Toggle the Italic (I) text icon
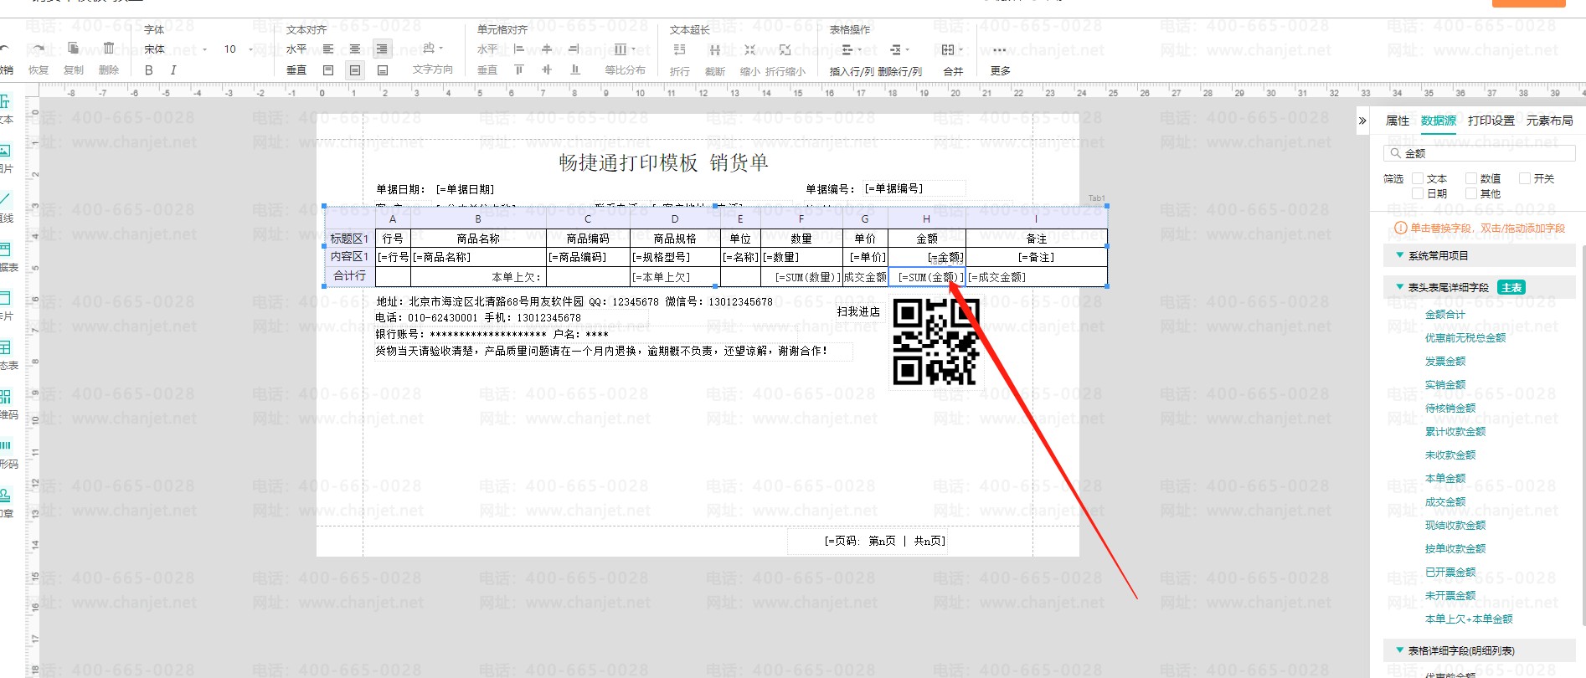This screenshot has height=678, width=1586. 173,70
